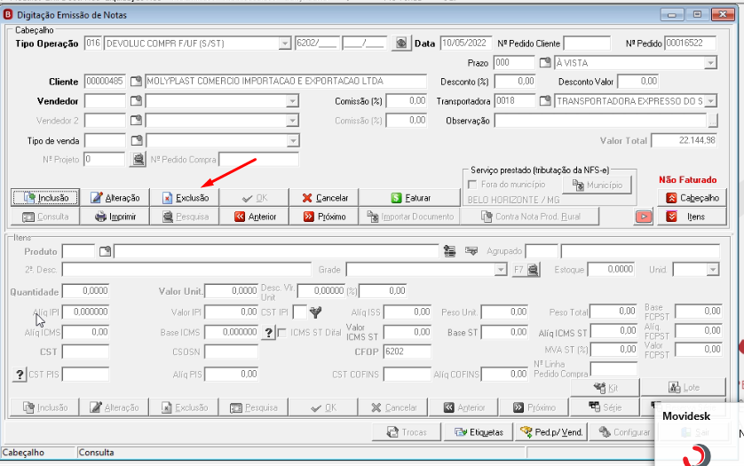Click the Desconto Valor field

637,81
